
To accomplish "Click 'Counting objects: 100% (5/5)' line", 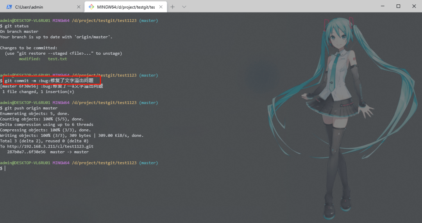I will coord(42,119).
